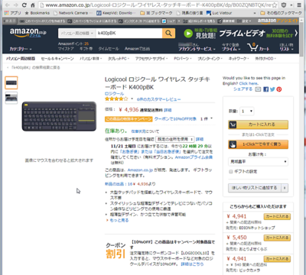
Task: Share on Pinterest icon
Action: (279, 89)
